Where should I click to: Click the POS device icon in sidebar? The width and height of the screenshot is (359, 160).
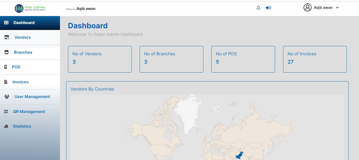click(6, 67)
